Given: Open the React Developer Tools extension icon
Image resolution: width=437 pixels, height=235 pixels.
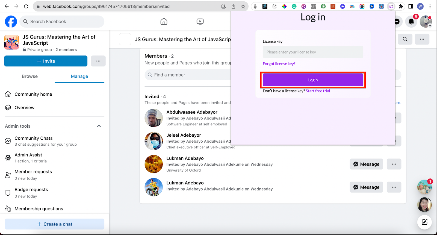Looking at the screenshot, I should coord(265,6).
